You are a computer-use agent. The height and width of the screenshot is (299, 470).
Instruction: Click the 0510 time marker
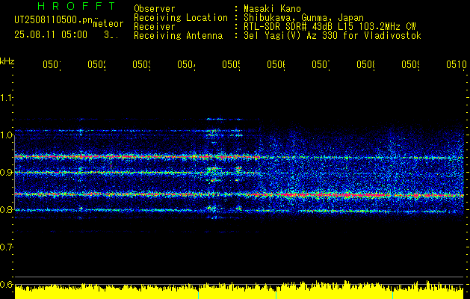click(x=457, y=64)
